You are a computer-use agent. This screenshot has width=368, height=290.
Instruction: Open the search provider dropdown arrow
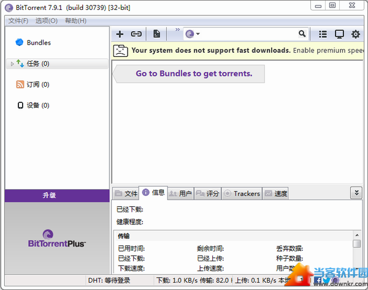tap(198, 34)
